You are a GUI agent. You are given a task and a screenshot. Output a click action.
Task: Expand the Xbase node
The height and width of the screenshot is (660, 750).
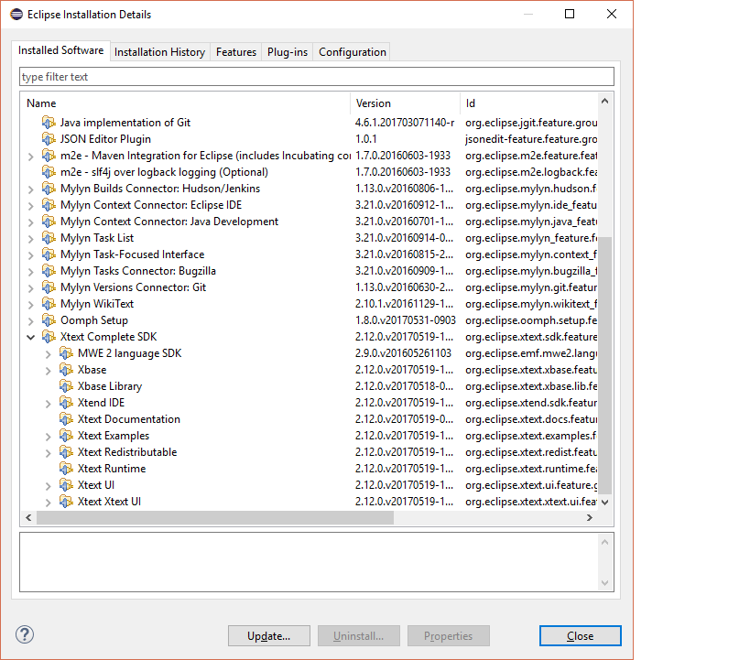(49, 371)
